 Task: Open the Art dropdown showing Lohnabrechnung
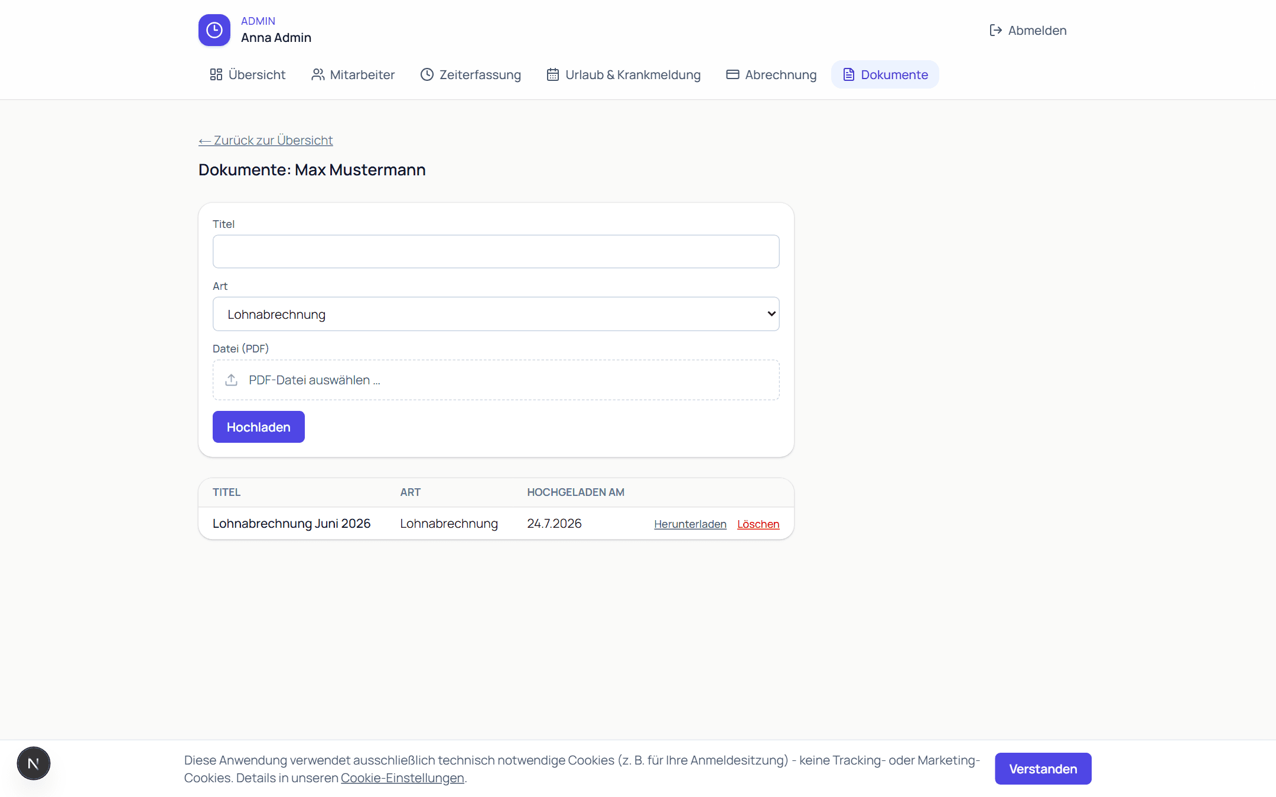click(x=496, y=314)
